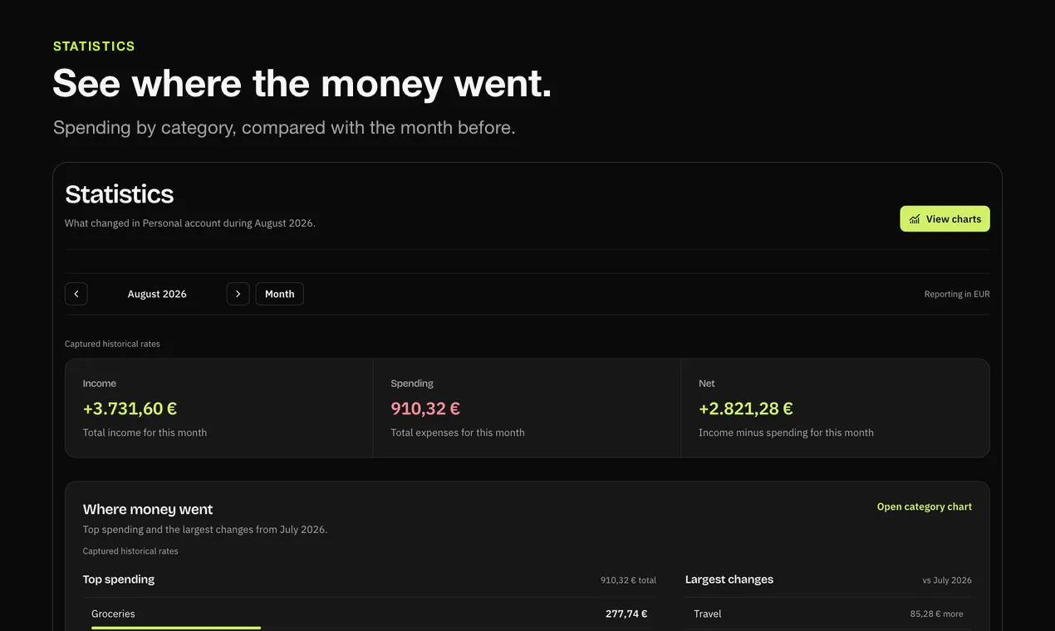This screenshot has height=631, width=1055.
Task: Click the STATISTICS section label
Action: coord(94,46)
